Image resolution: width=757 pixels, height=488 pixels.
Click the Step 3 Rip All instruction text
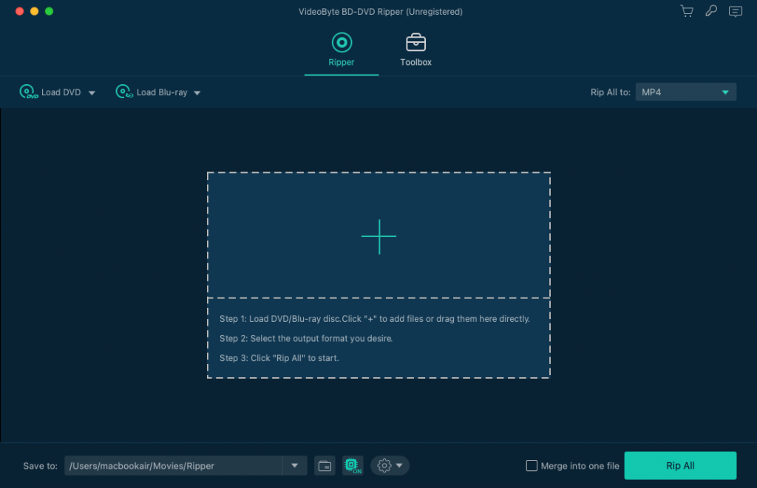coord(279,358)
